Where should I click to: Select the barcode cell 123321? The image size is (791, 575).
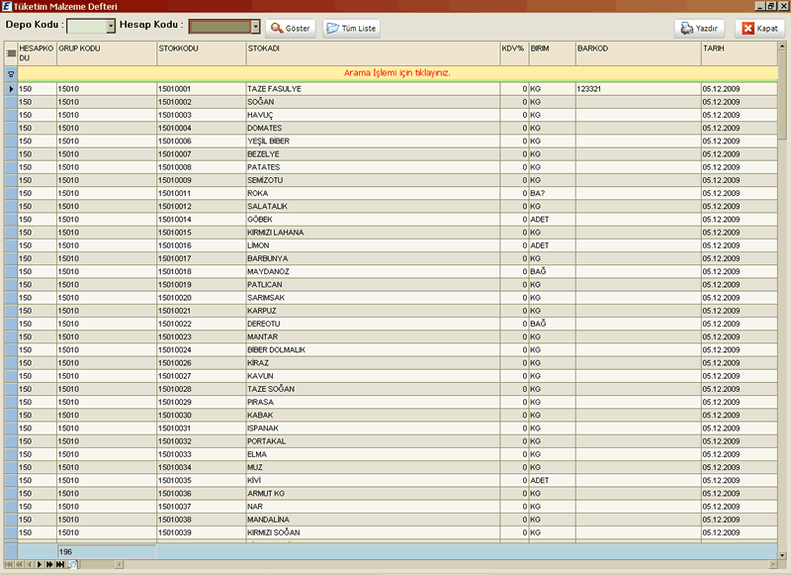(639, 89)
